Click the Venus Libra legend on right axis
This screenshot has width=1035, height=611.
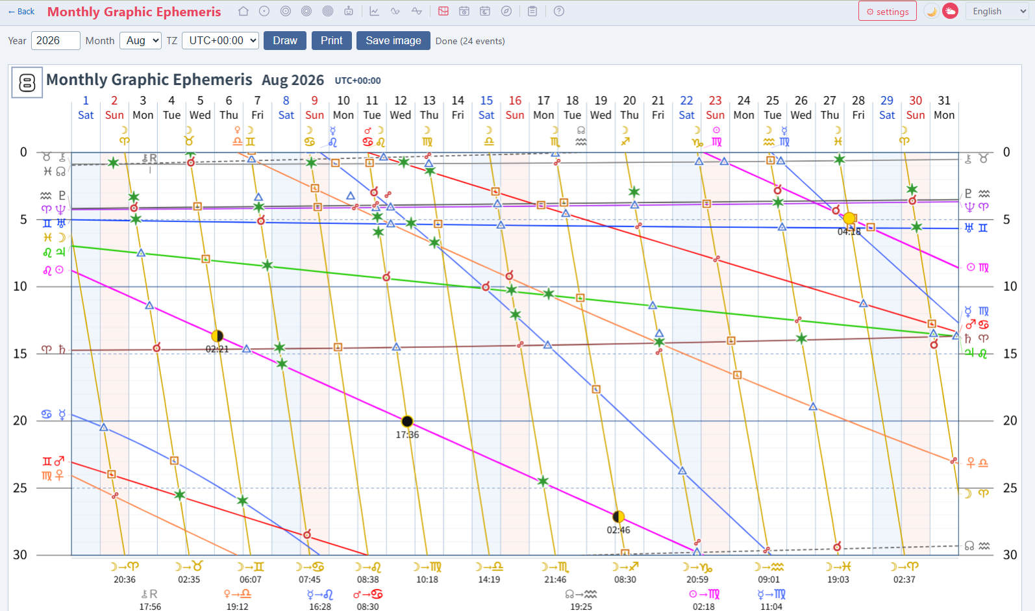pyautogui.click(x=977, y=462)
